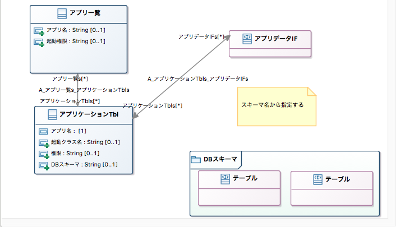
Task: Click the package folder icon of DBスキーマ
Action: coord(196,160)
